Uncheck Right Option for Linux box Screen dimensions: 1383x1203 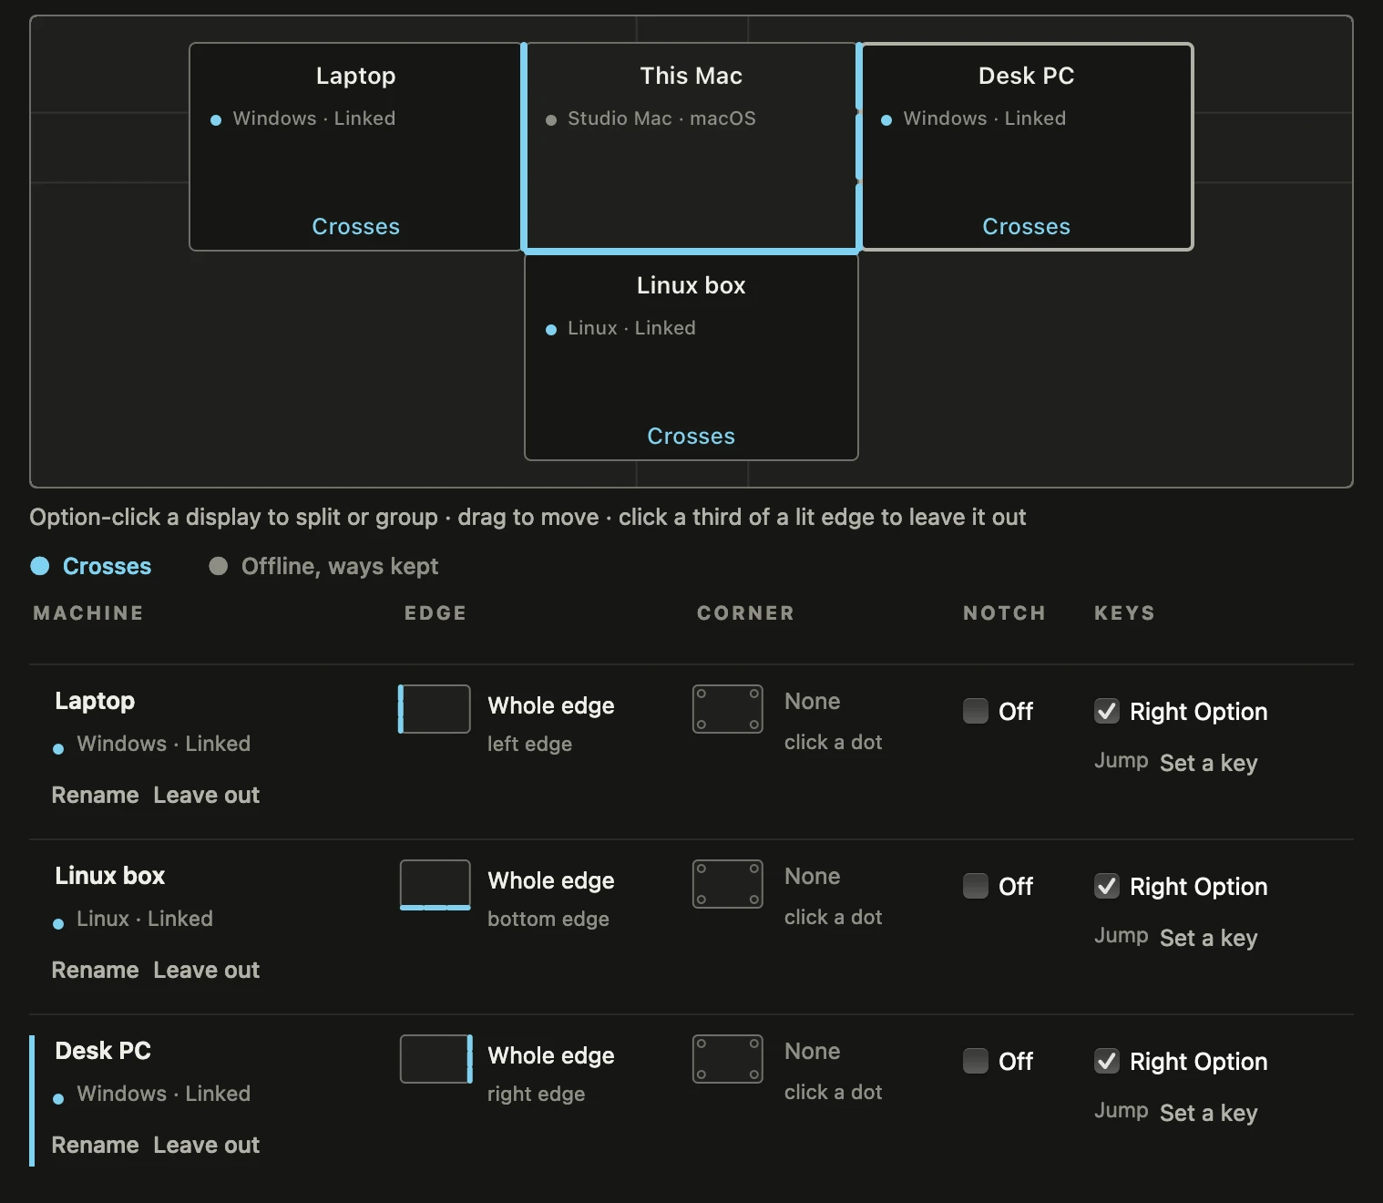(1107, 886)
